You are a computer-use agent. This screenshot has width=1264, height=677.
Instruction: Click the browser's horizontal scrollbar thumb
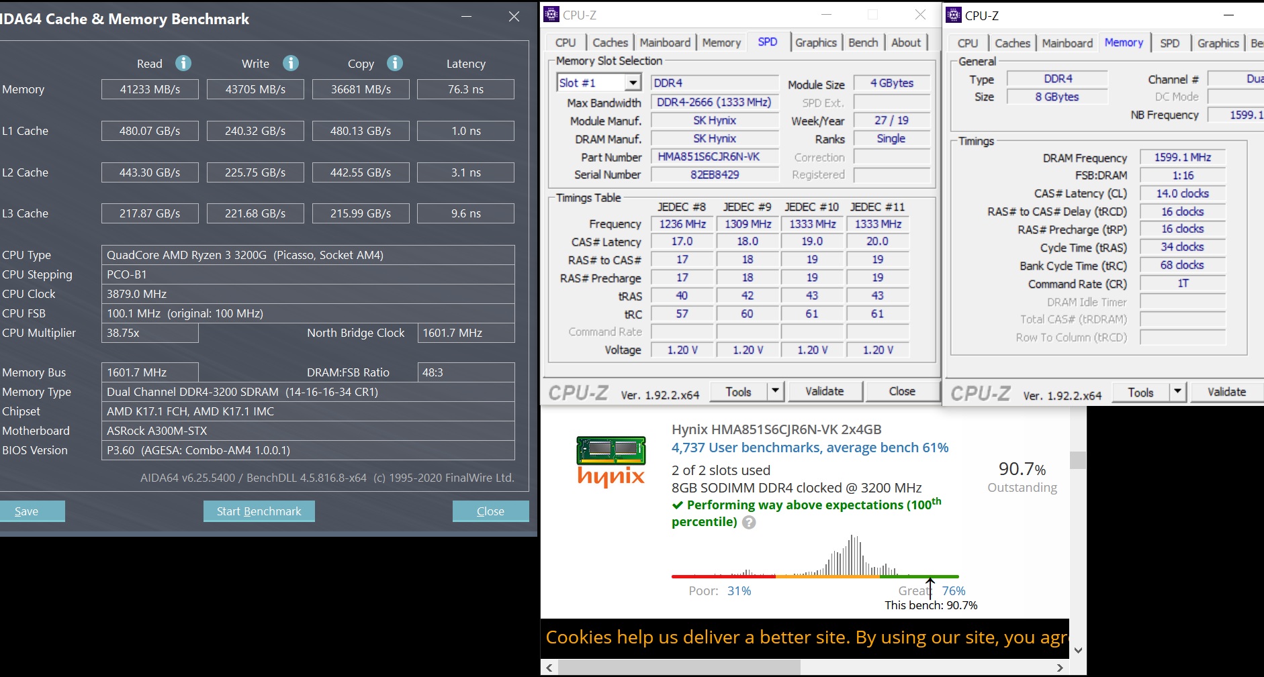(680, 668)
